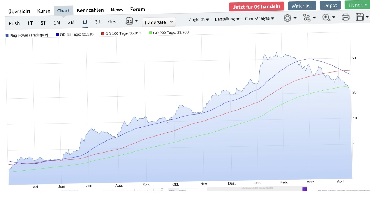Switch to the Kennzahlen tab
Screen dimensions: 370x197
(x=90, y=10)
